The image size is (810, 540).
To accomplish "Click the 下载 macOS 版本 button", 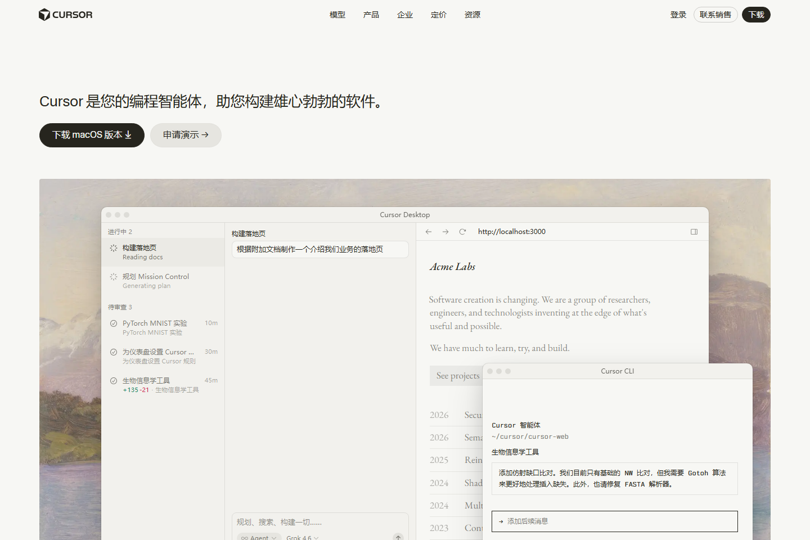I will (x=92, y=135).
